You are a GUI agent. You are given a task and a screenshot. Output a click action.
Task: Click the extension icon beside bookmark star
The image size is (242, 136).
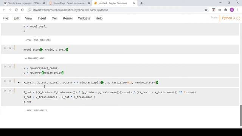[214, 10]
